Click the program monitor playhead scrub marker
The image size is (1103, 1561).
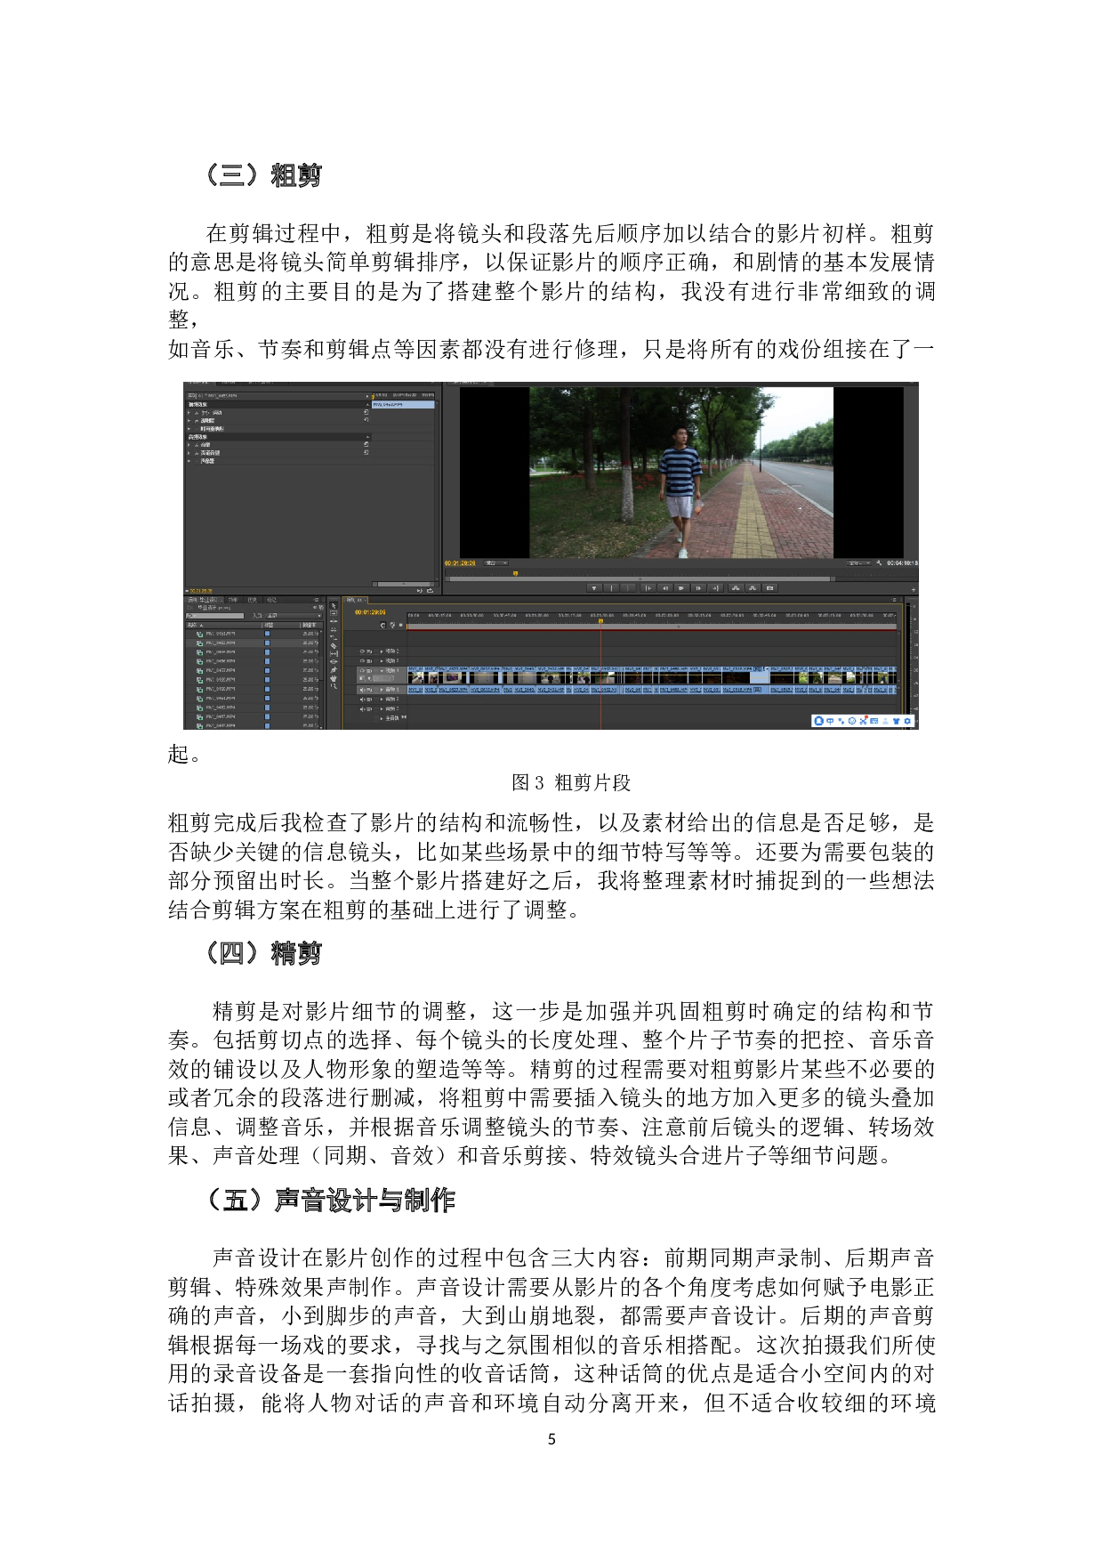pos(515,574)
